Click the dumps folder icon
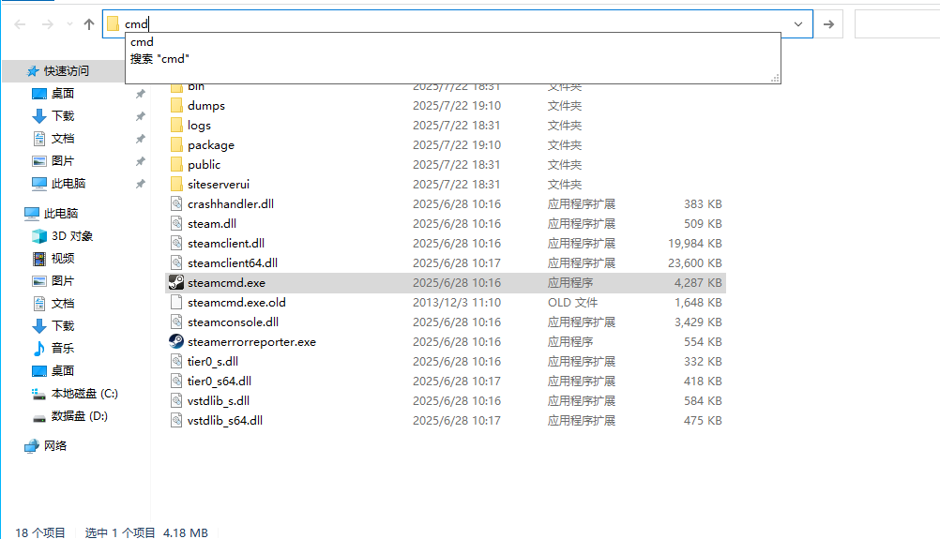 coord(176,105)
